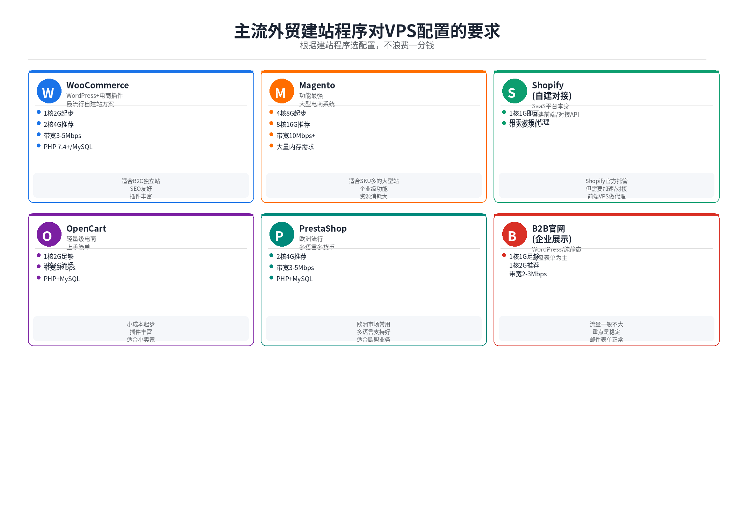734x524 pixels.
Task: Select the Shopify (自建对接) heading
Action: (x=552, y=90)
